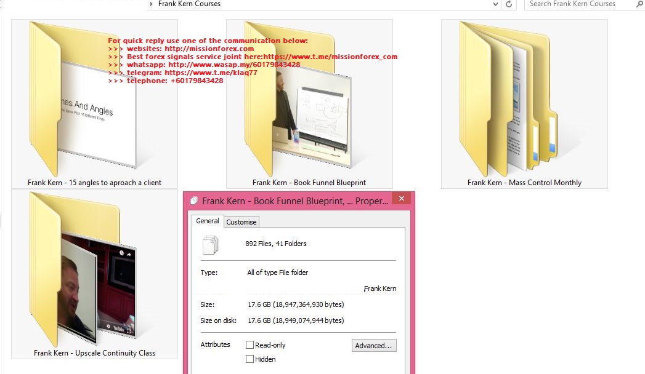
Task: Switch to the General tab
Action: click(208, 221)
